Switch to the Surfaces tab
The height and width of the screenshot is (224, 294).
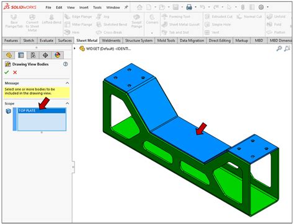65,40
